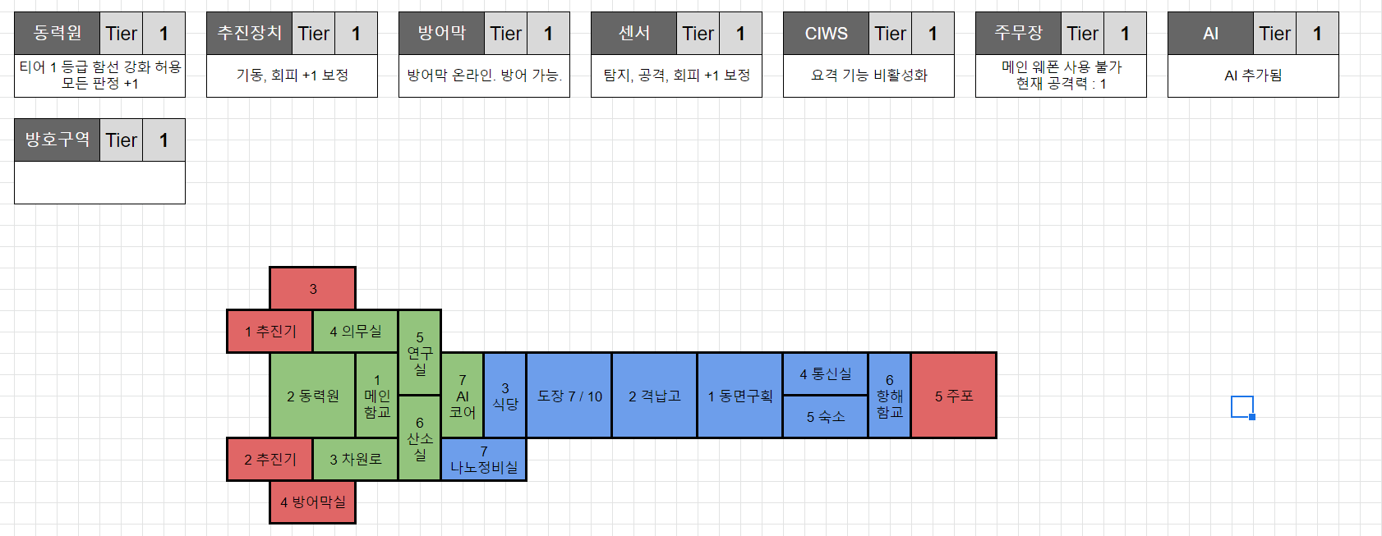Click the '탐지, 공격, 회피 +1 보정' cell
The image size is (1382, 536).
click(676, 76)
